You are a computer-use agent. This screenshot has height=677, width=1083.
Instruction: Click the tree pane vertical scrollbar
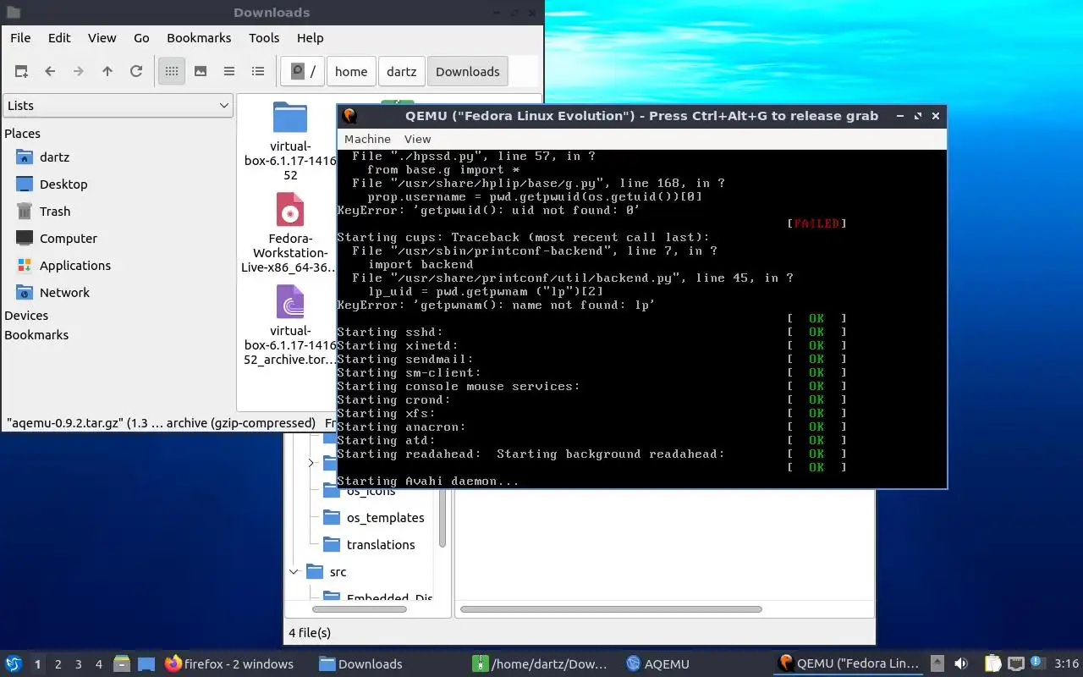pyautogui.click(x=442, y=518)
